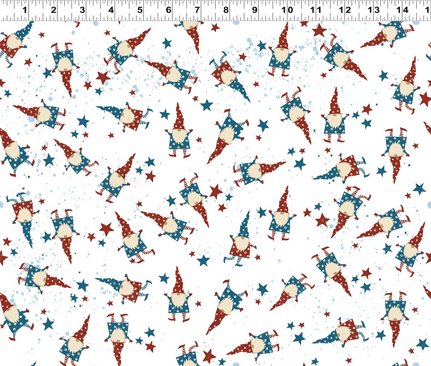
Task: Select the 11 inch ruler label
Action: [x=316, y=10]
